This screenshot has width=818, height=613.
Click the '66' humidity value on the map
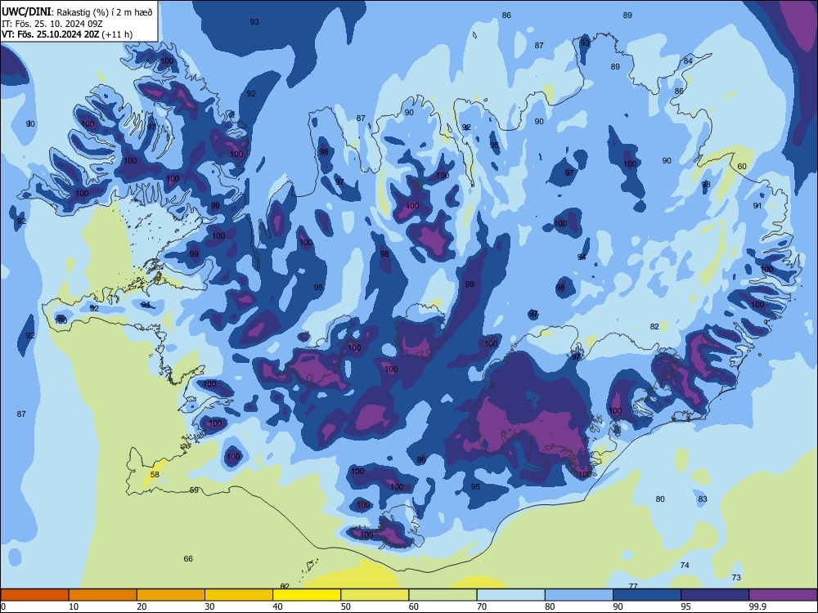(x=188, y=559)
